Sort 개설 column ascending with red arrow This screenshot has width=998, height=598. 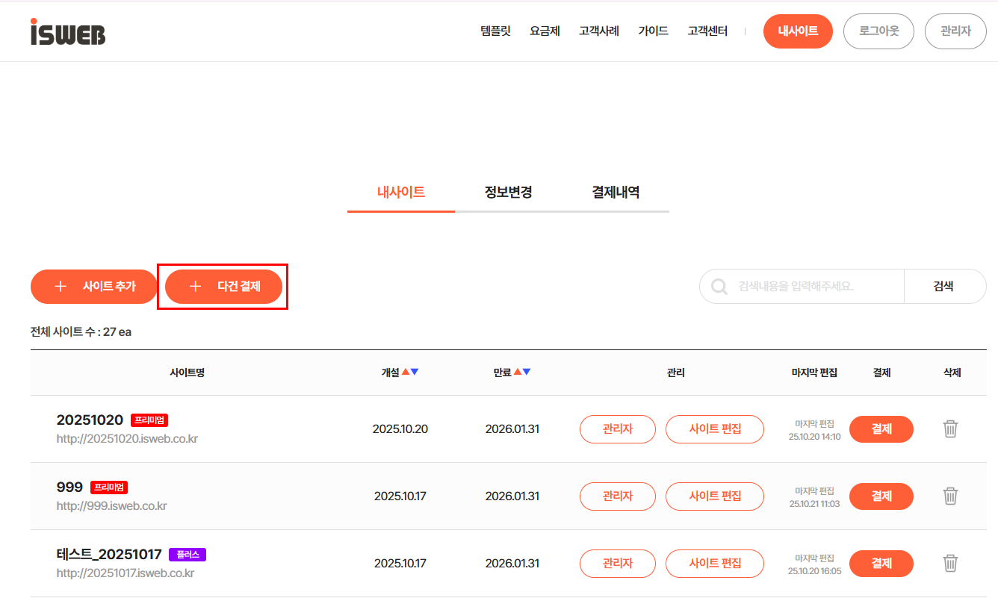[x=406, y=372]
